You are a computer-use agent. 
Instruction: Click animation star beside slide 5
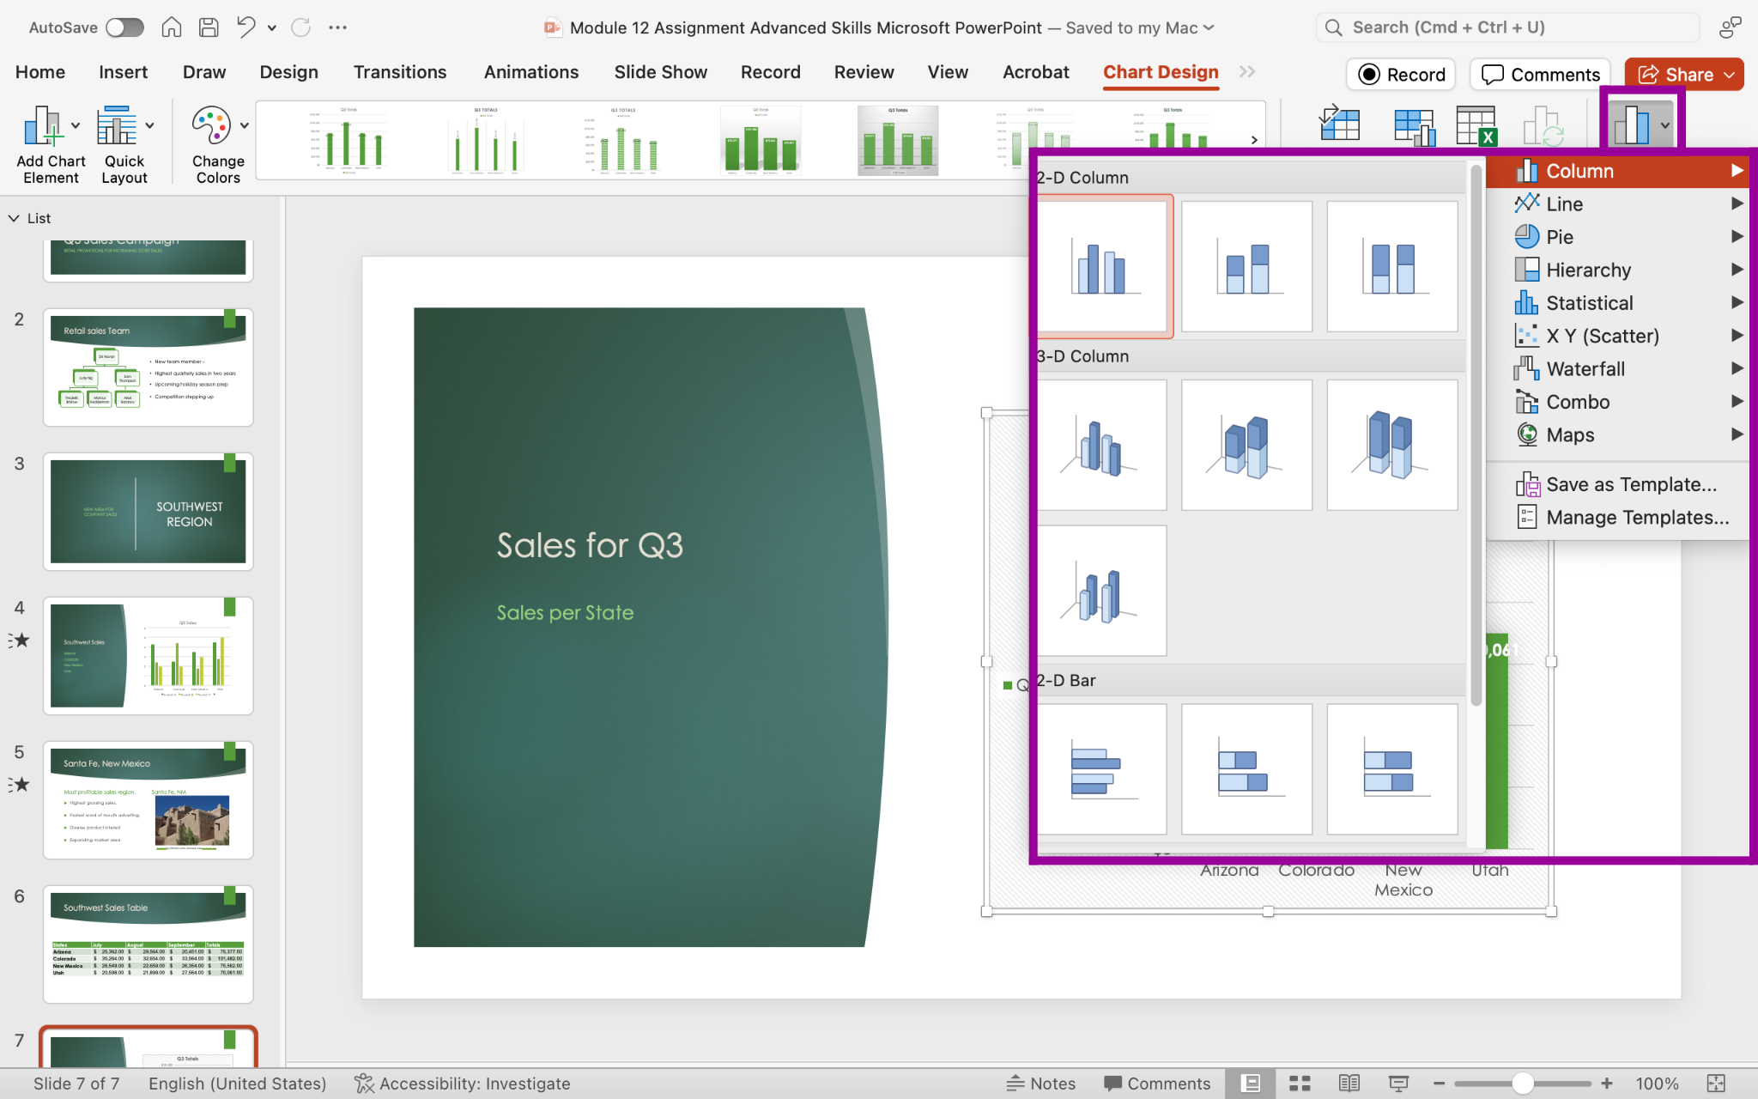coord(19,785)
